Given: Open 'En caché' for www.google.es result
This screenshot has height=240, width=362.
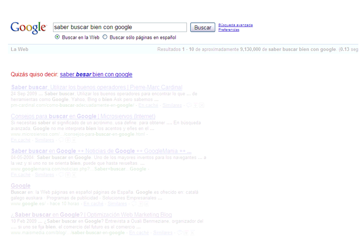Looking at the screenshot, I should pyautogui.click(x=93, y=204).
